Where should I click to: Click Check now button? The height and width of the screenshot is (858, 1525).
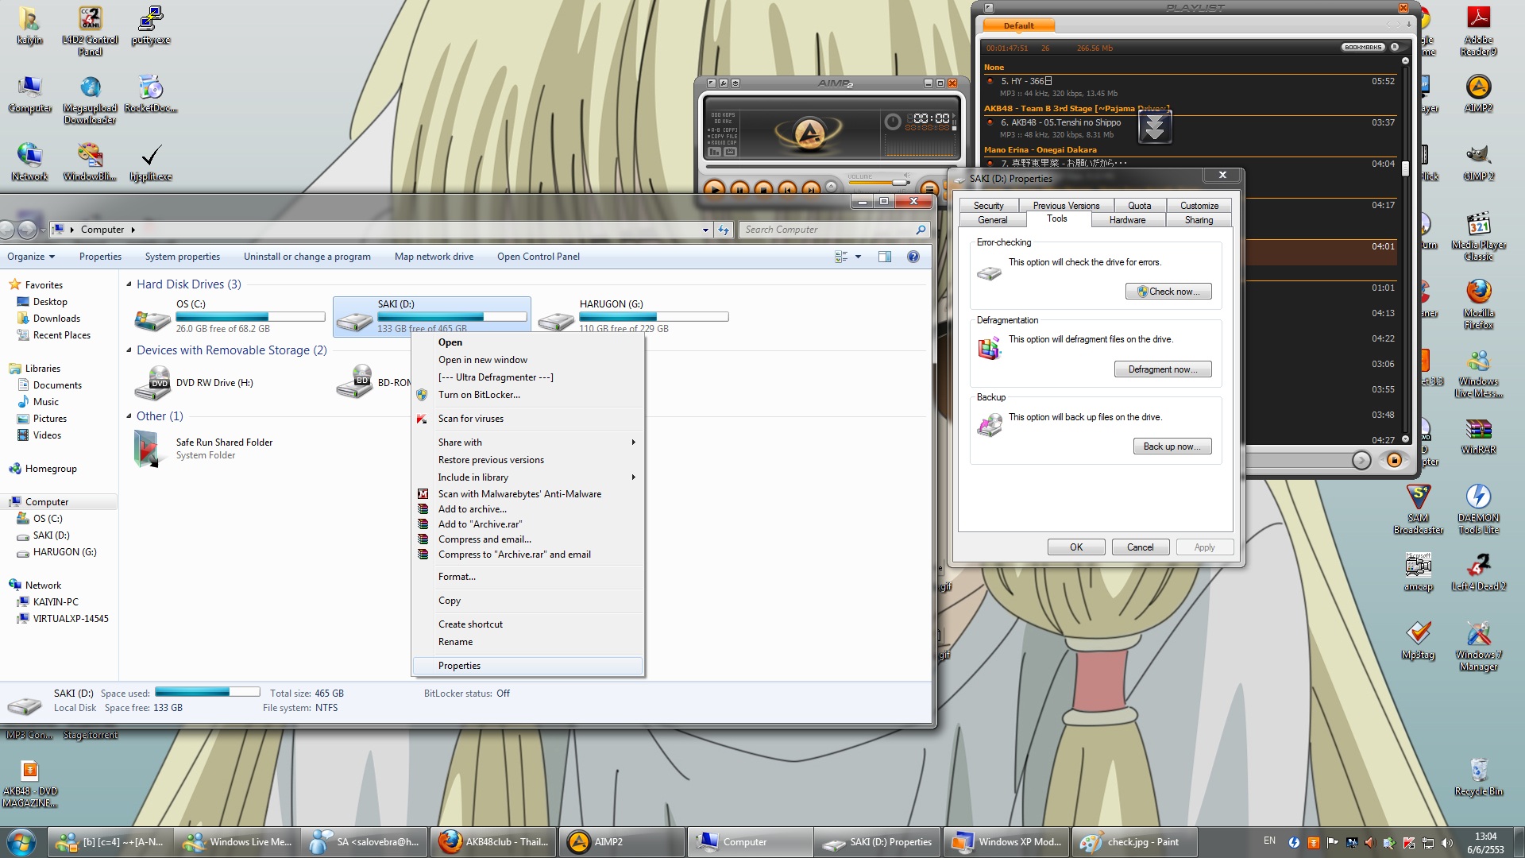tap(1168, 292)
